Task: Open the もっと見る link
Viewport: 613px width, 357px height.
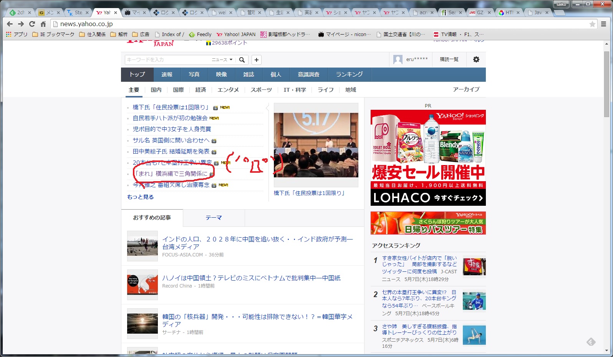Action: click(x=140, y=197)
